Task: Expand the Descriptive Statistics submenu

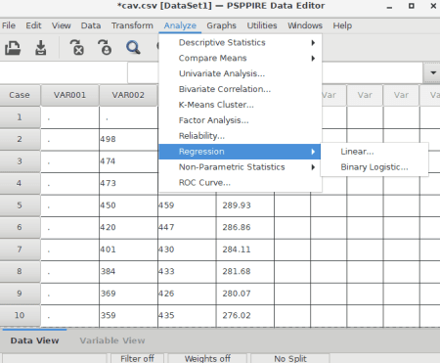Action: point(241,43)
